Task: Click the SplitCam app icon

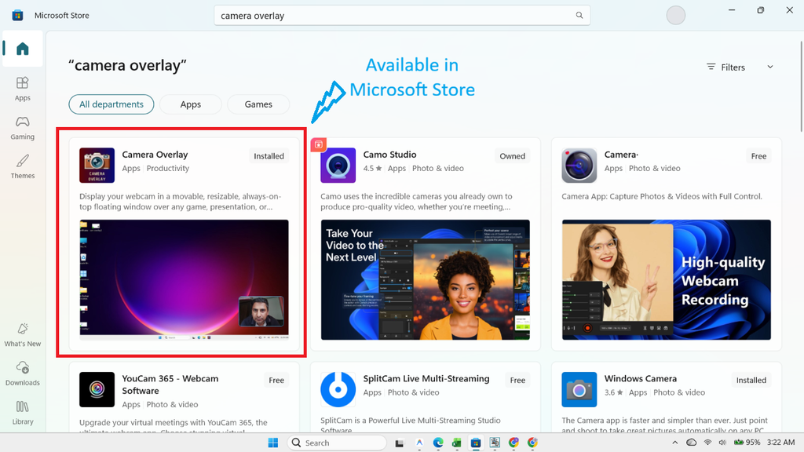Action: (x=338, y=389)
